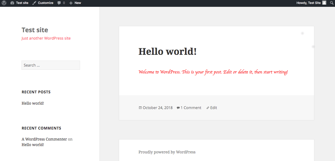Focus the Search … field

(51, 65)
